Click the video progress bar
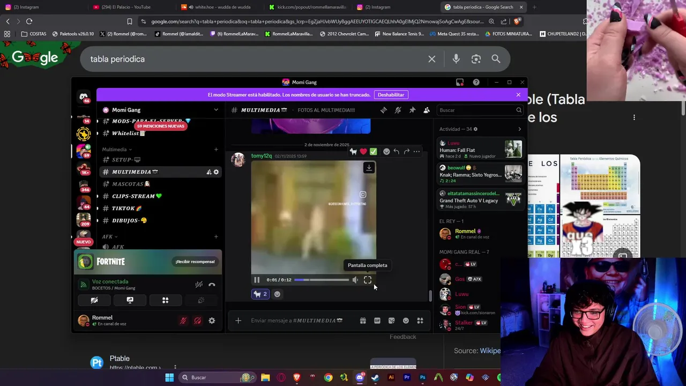 pyautogui.click(x=322, y=280)
